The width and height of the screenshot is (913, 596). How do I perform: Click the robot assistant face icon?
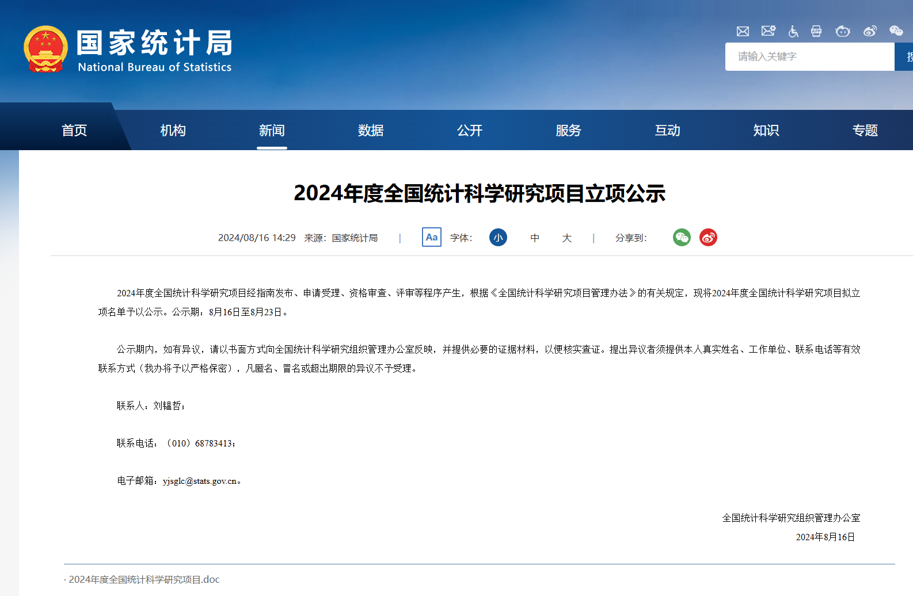(843, 31)
